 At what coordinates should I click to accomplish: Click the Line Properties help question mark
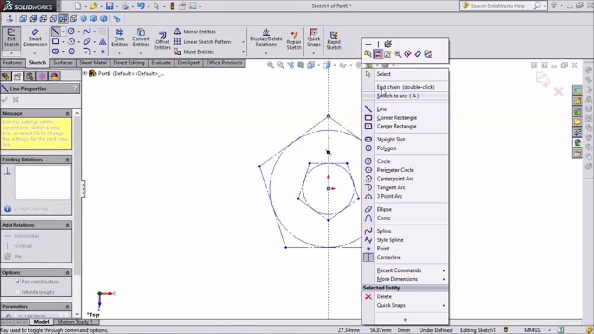point(75,89)
